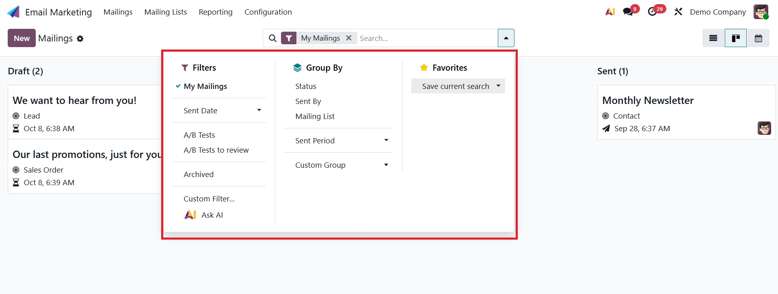Click the debug tools wrench icon
Viewport: 778px width, 294px height.
click(x=678, y=12)
